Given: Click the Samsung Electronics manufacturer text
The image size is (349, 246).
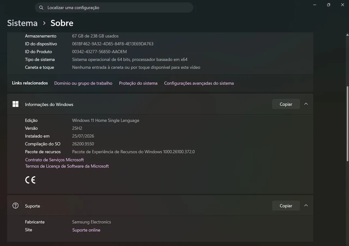Looking at the screenshot, I should click(91, 222).
